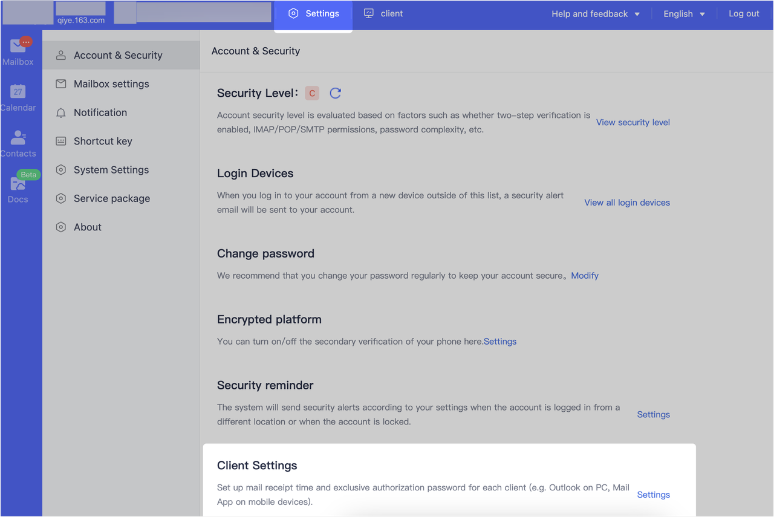Open the Mailbox from the sidebar
This screenshot has width=774, height=517.
[18, 50]
